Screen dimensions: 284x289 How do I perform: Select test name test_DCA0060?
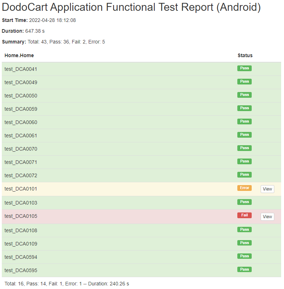click(x=21, y=122)
